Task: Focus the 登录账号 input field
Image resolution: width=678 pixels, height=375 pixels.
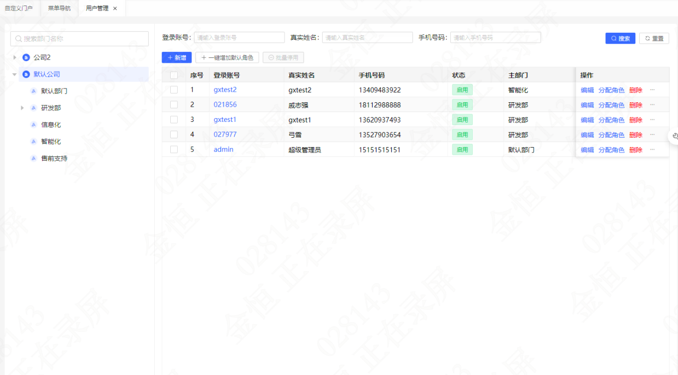Action: pyautogui.click(x=239, y=38)
